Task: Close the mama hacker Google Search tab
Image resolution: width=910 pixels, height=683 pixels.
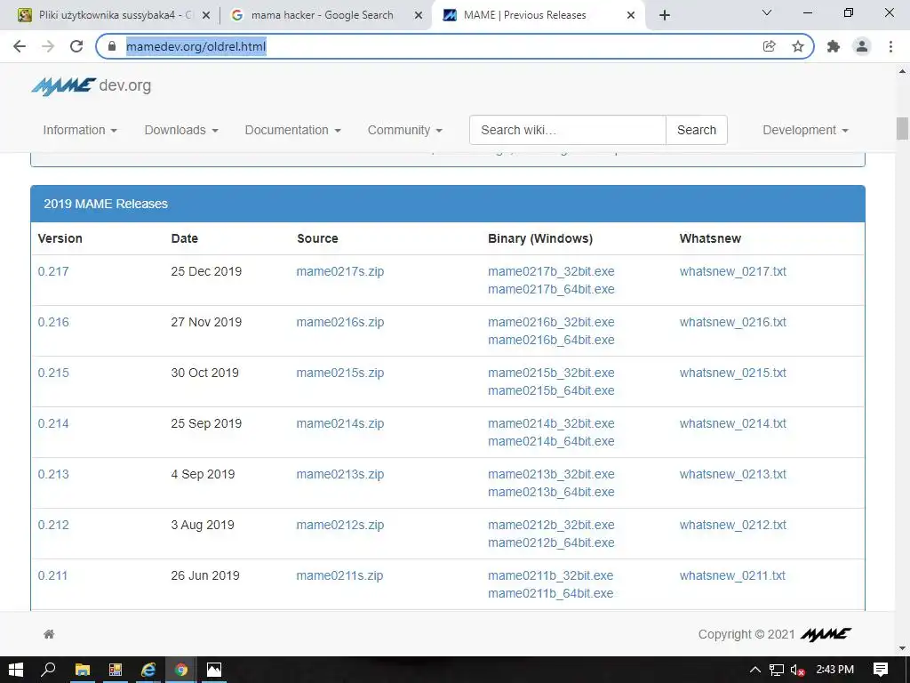Action: [x=418, y=16]
